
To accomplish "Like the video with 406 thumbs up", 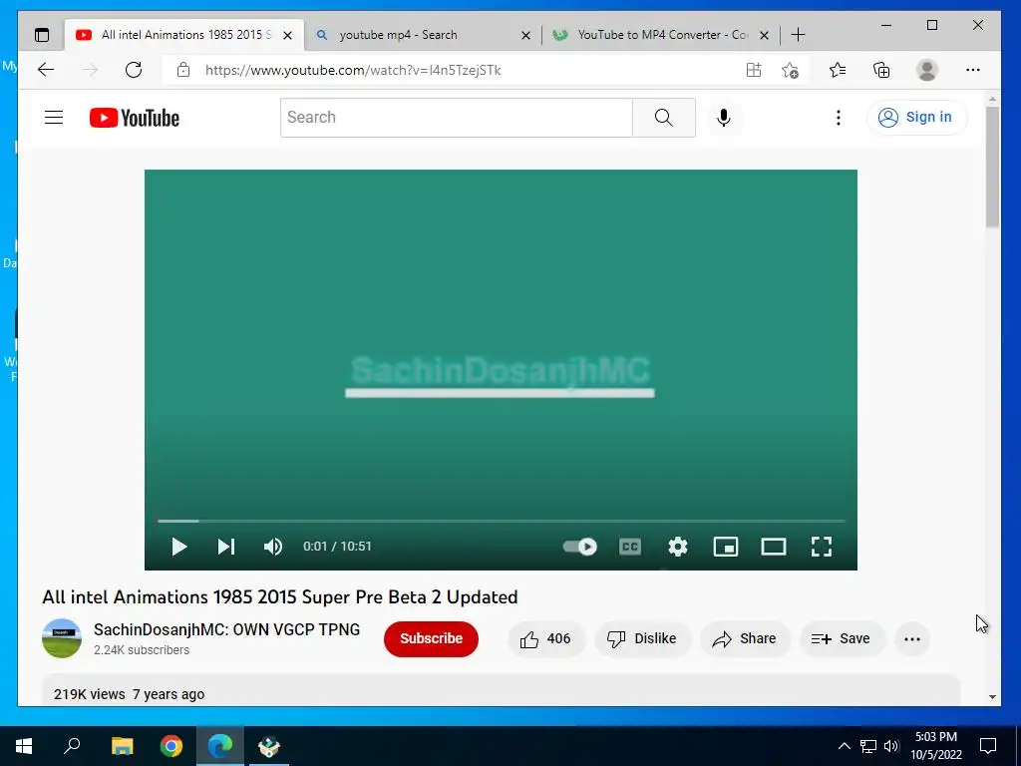I will [545, 639].
